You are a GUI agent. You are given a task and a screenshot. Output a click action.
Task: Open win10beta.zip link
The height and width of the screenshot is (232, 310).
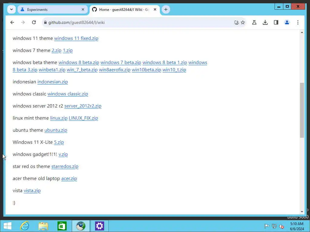tap(147, 70)
